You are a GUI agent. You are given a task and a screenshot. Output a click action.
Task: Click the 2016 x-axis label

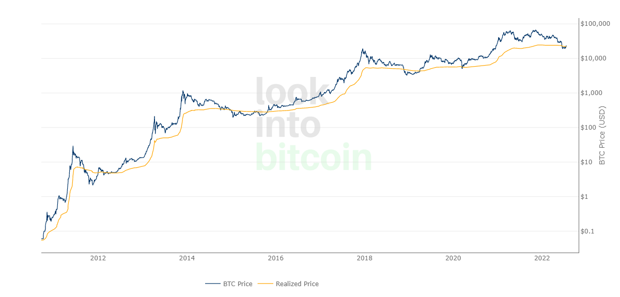(276, 258)
